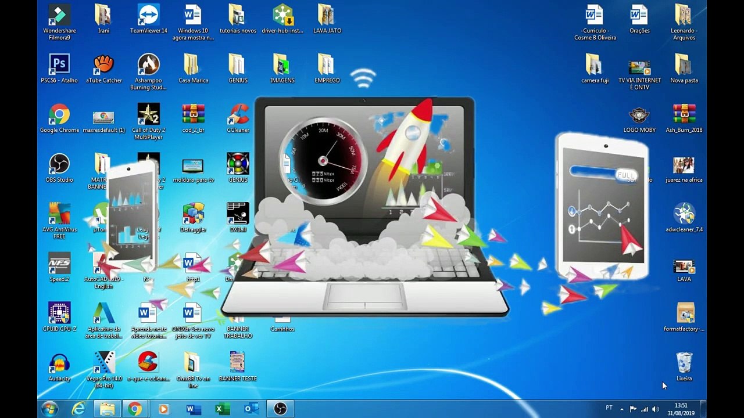Select the 'juarez na africa' photo
The image size is (744, 418).
(684, 168)
